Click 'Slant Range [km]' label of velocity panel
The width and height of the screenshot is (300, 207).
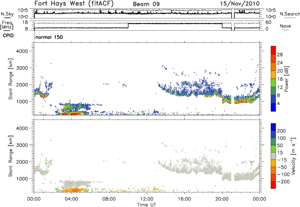click(10, 156)
